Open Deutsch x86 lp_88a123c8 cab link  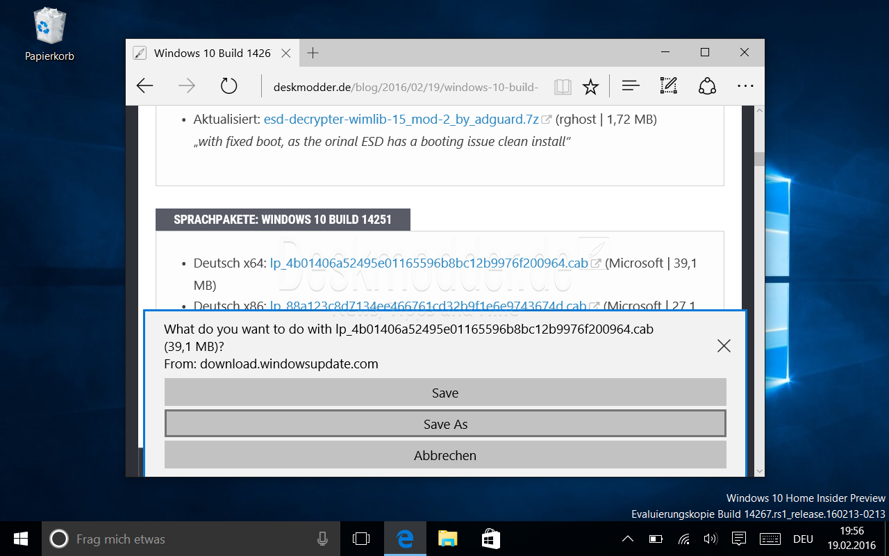(x=428, y=306)
